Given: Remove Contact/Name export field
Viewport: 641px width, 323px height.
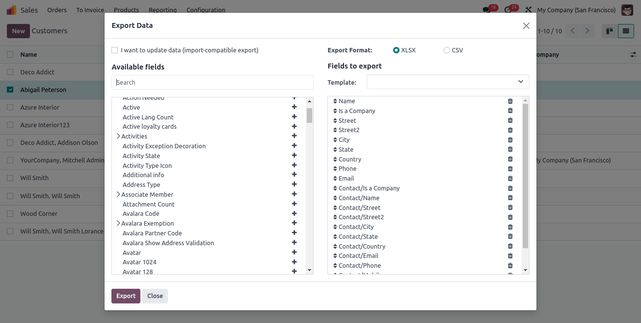Looking at the screenshot, I should point(510,198).
